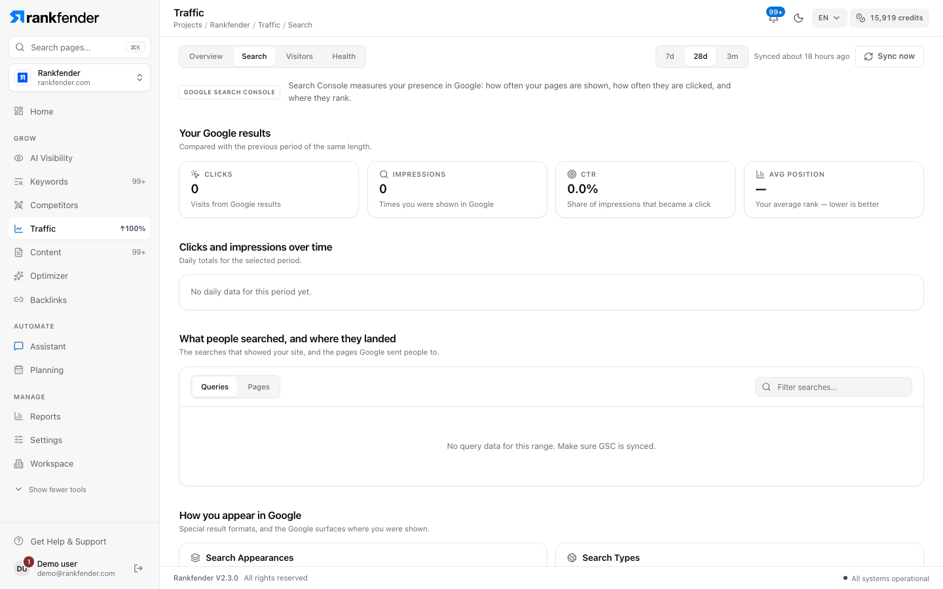Viewport: 943px width, 589px height.
Task: Click the Search Appearances layers icon
Action: click(x=195, y=558)
